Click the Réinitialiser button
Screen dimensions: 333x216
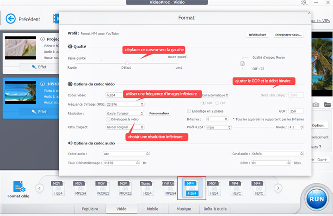258,35
